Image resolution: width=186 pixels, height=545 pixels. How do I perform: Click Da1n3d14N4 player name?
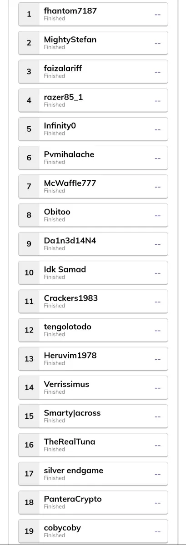[x=70, y=241]
